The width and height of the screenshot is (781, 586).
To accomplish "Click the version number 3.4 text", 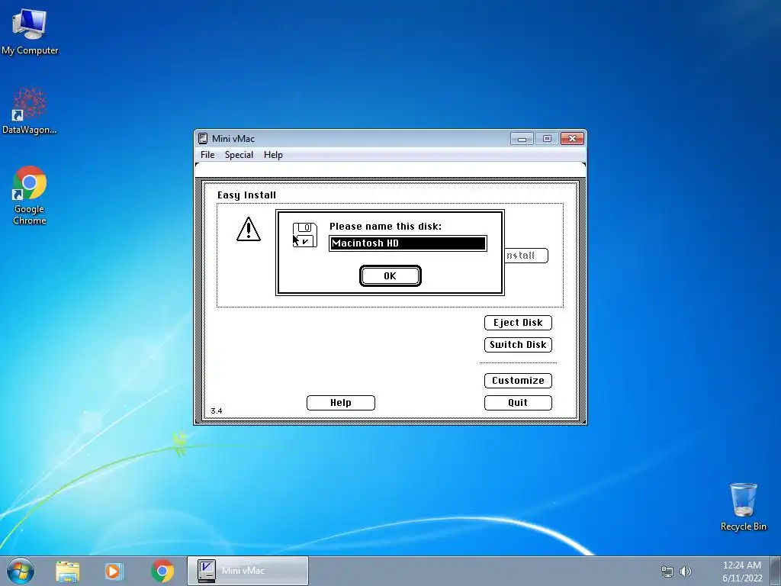I will point(217,411).
